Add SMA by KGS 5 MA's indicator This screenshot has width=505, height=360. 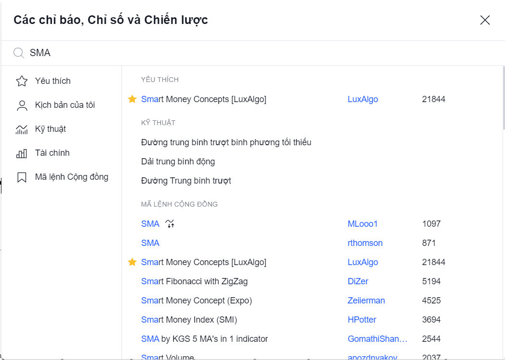[x=204, y=339]
